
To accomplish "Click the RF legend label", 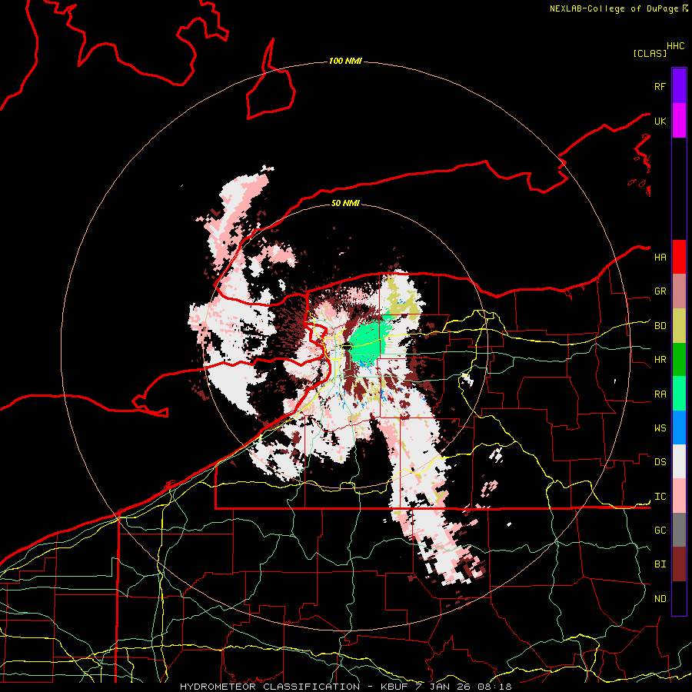I will [x=660, y=86].
